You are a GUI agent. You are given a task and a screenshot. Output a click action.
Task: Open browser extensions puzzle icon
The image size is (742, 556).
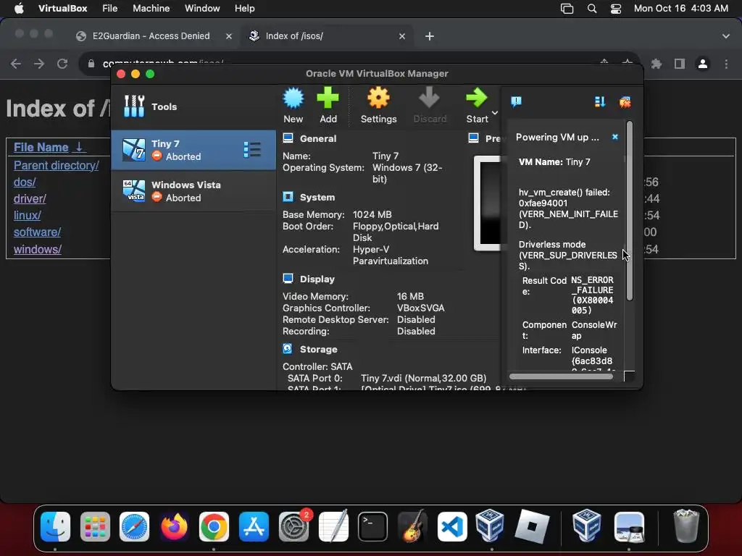click(656, 64)
